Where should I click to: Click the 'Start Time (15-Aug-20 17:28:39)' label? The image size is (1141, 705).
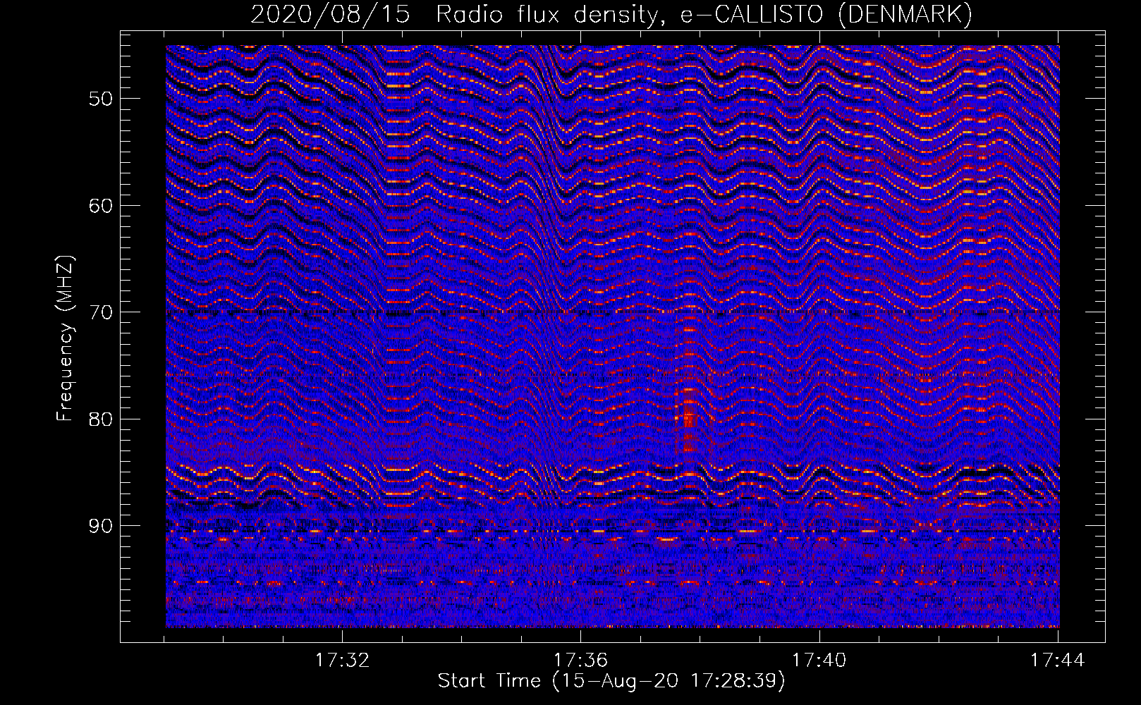click(611, 681)
